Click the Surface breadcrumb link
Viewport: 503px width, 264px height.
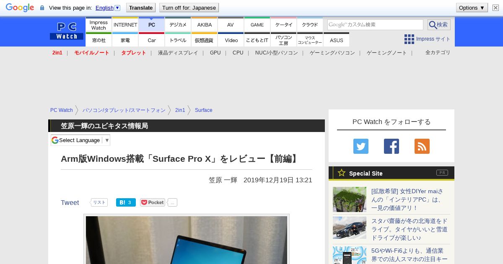point(204,110)
